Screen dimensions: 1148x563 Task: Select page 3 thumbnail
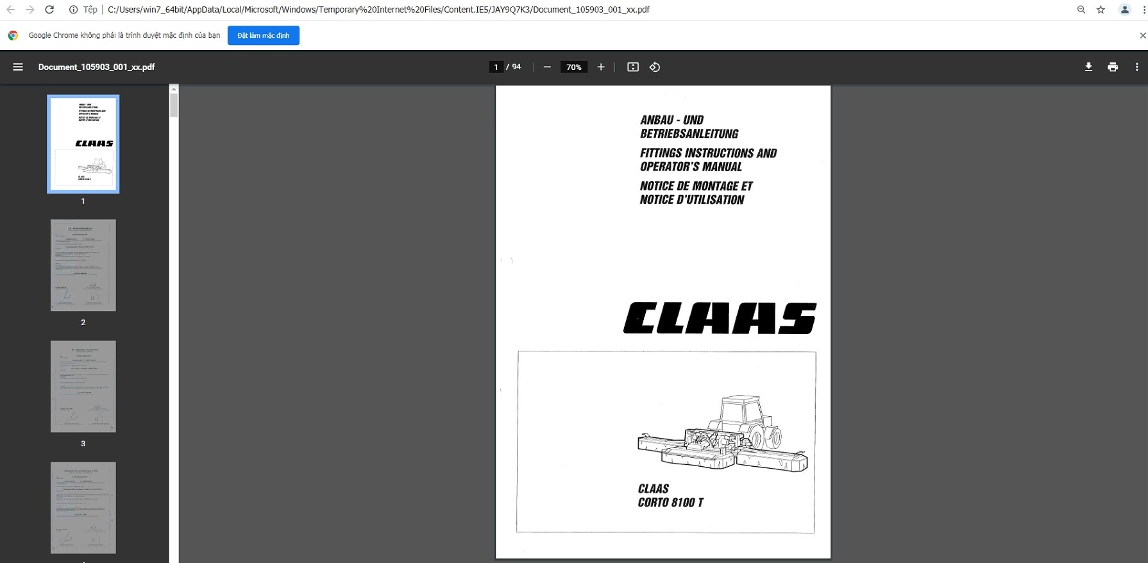[x=83, y=387]
